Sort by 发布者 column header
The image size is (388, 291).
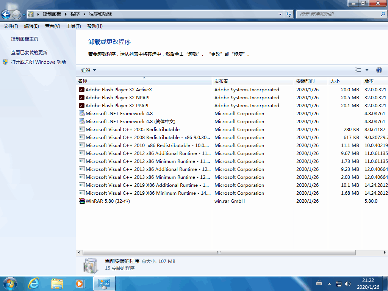tap(253, 81)
